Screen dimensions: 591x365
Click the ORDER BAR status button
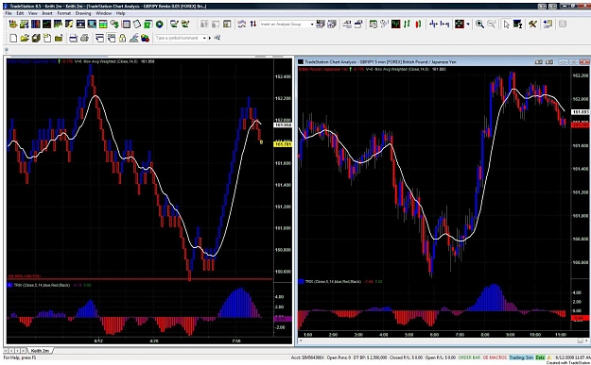pyautogui.click(x=469, y=357)
